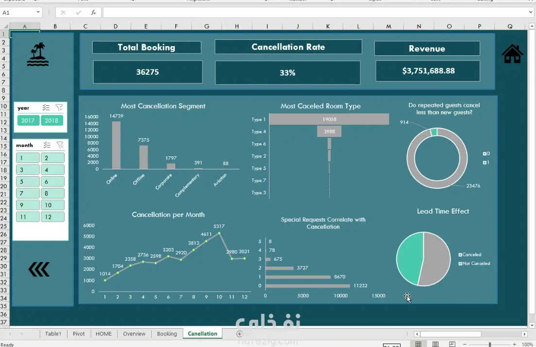
Task: Select all cells via corner triangle
Action: pos(5,26)
